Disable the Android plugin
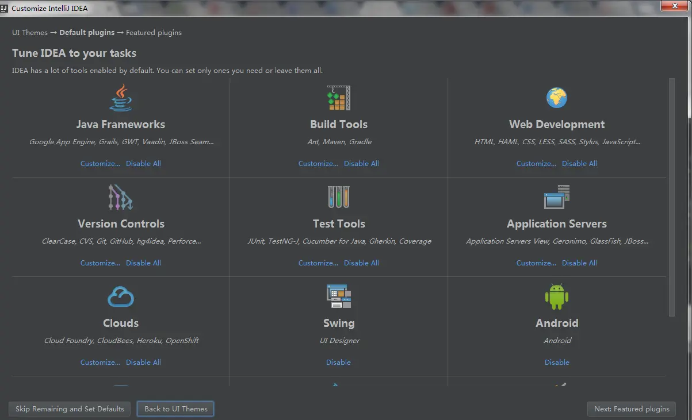692x420 pixels. (x=557, y=363)
